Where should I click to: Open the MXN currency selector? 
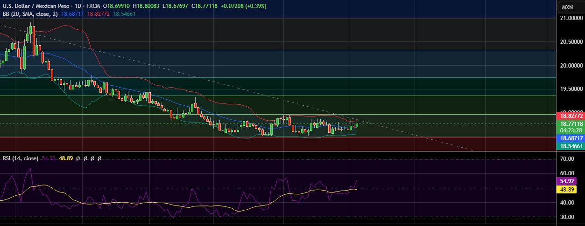[567, 7]
